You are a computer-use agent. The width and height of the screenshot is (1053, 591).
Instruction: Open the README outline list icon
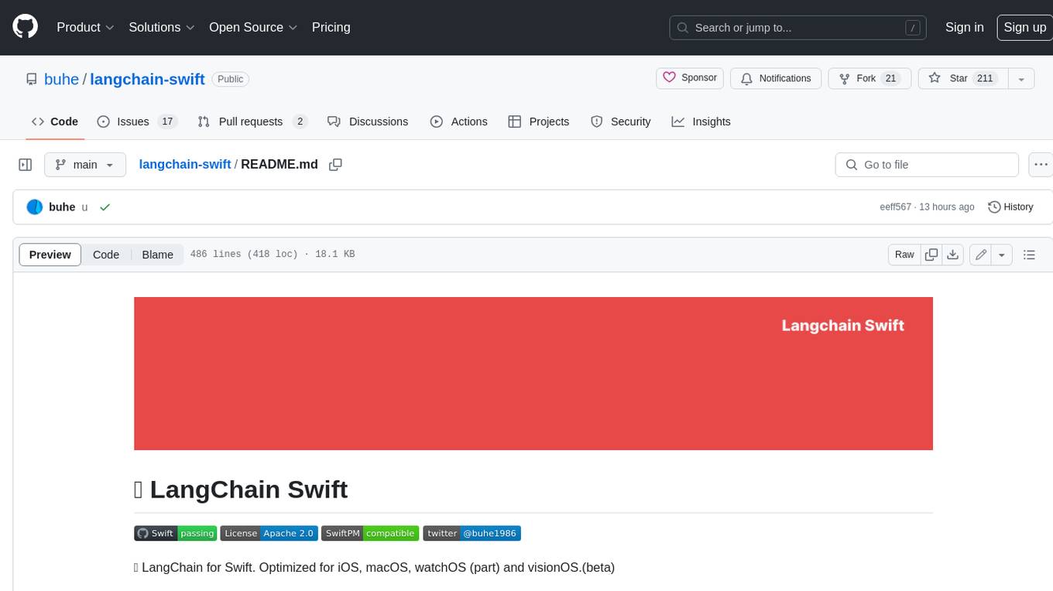click(x=1029, y=255)
